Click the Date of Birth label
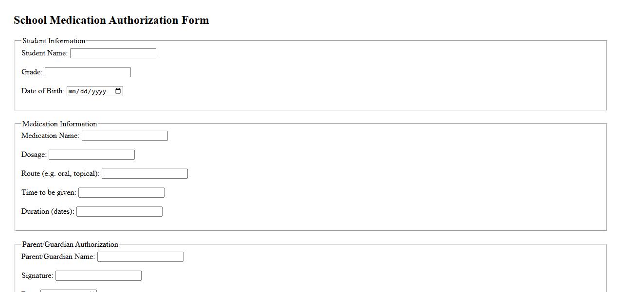 (x=43, y=91)
